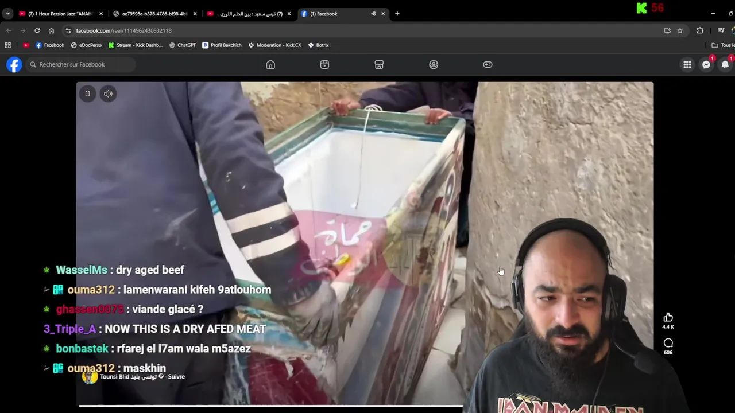Click the Suivre follow link
This screenshot has height=413, width=735.
coord(176,377)
